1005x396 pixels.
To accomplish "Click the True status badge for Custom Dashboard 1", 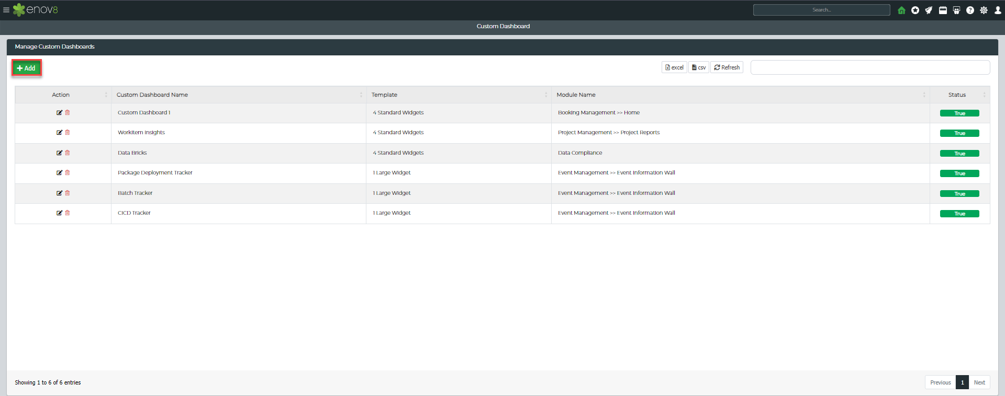I will click(959, 113).
